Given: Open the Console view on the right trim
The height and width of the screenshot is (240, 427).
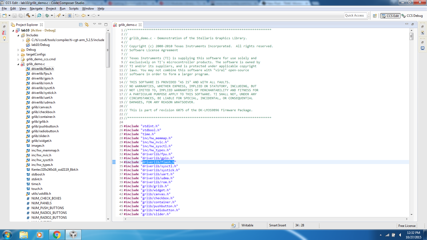Looking at the screenshot, I should click(422, 48).
